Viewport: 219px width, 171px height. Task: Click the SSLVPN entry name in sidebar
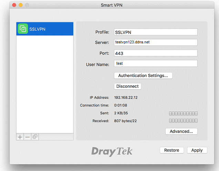tap(37, 29)
